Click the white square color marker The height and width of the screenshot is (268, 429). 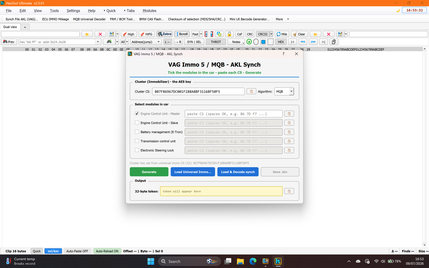point(271,42)
